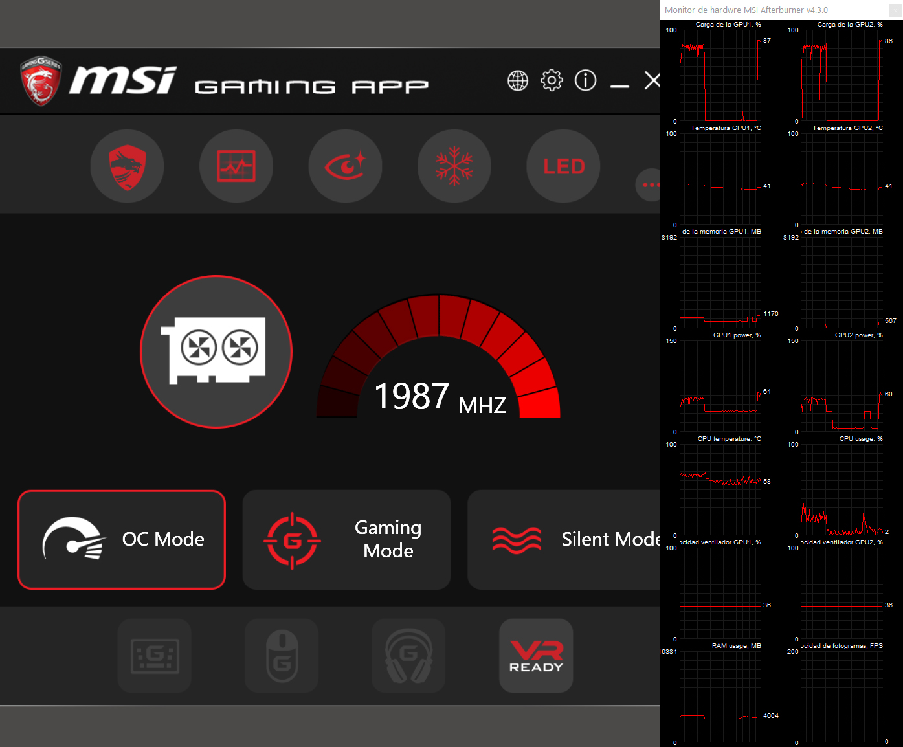The height and width of the screenshot is (747, 903).
Task: Click the 'Temperatura GPU2, °C' graph
Action: click(x=842, y=179)
